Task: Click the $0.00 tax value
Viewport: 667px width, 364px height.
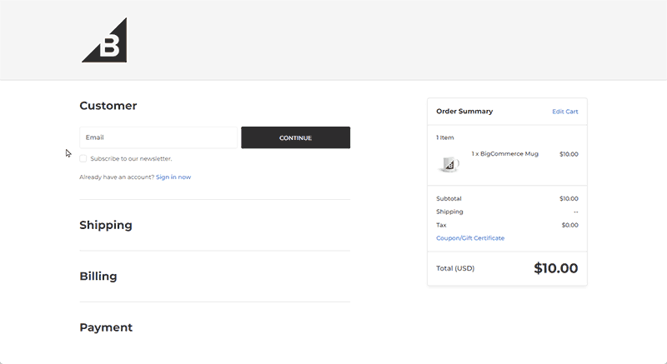Action: pos(569,225)
